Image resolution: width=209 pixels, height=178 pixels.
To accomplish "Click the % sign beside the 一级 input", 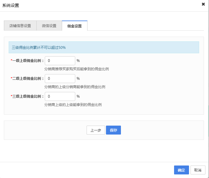I will pyautogui.click(x=78, y=61).
